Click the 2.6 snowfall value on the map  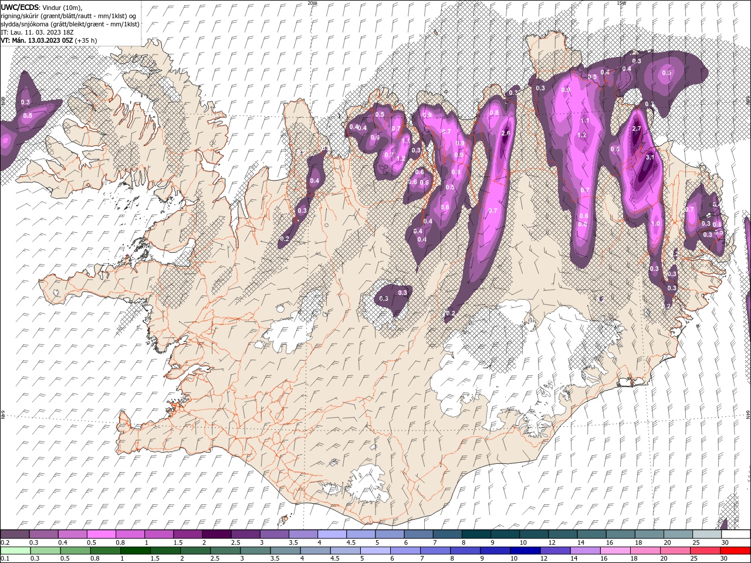pyautogui.click(x=507, y=133)
